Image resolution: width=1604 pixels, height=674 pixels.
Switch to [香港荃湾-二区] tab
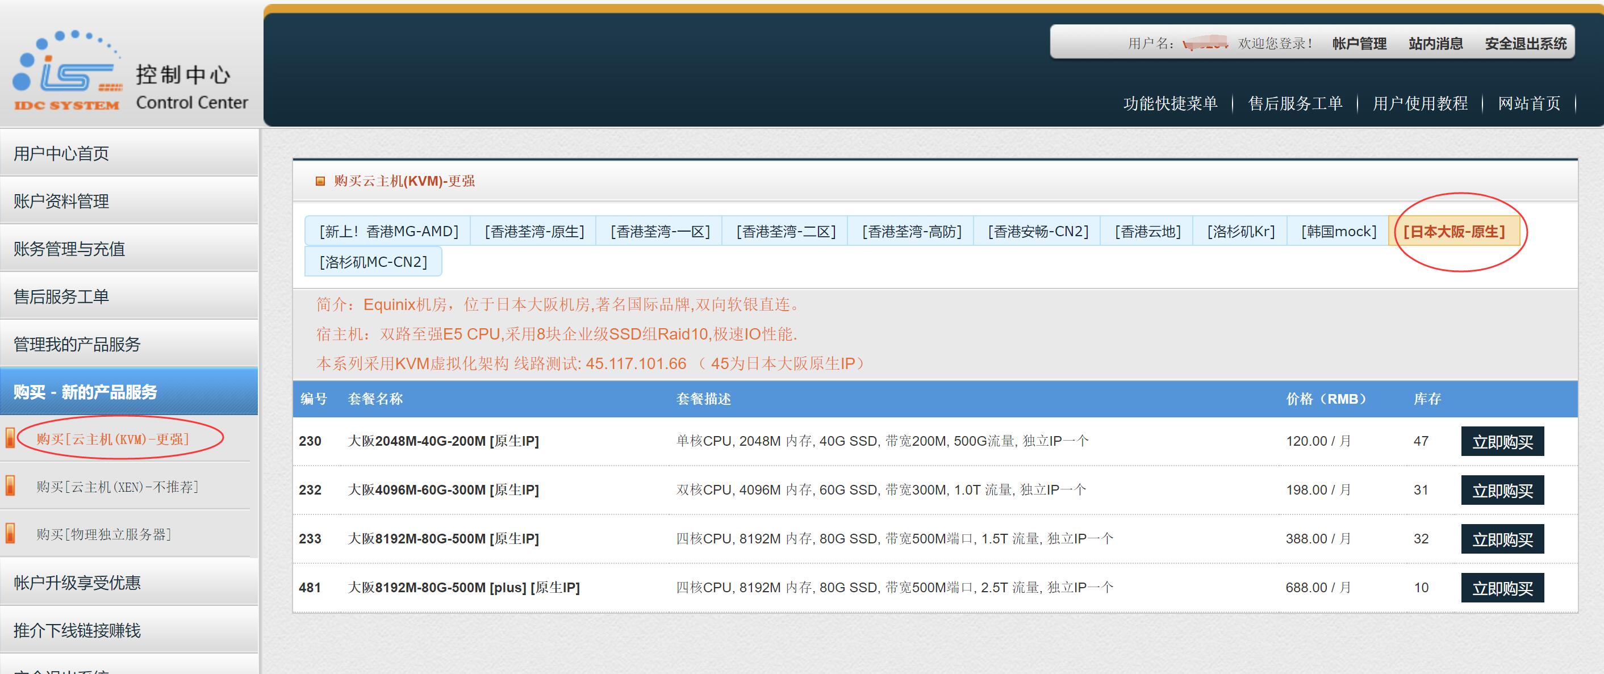pos(786,232)
